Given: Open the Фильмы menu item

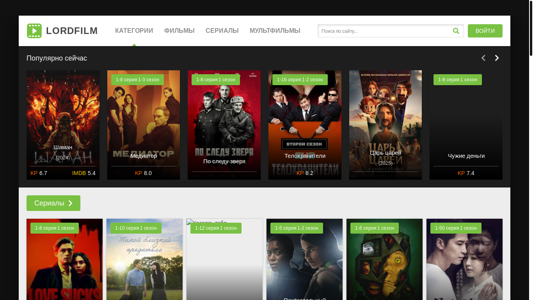Looking at the screenshot, I should [x=179, y=31].
